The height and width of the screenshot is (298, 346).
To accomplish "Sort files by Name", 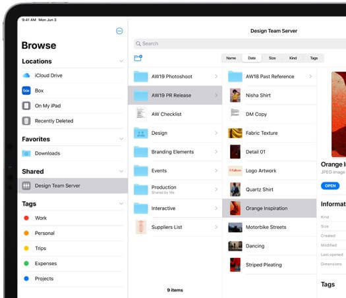I will coord(231,58).
